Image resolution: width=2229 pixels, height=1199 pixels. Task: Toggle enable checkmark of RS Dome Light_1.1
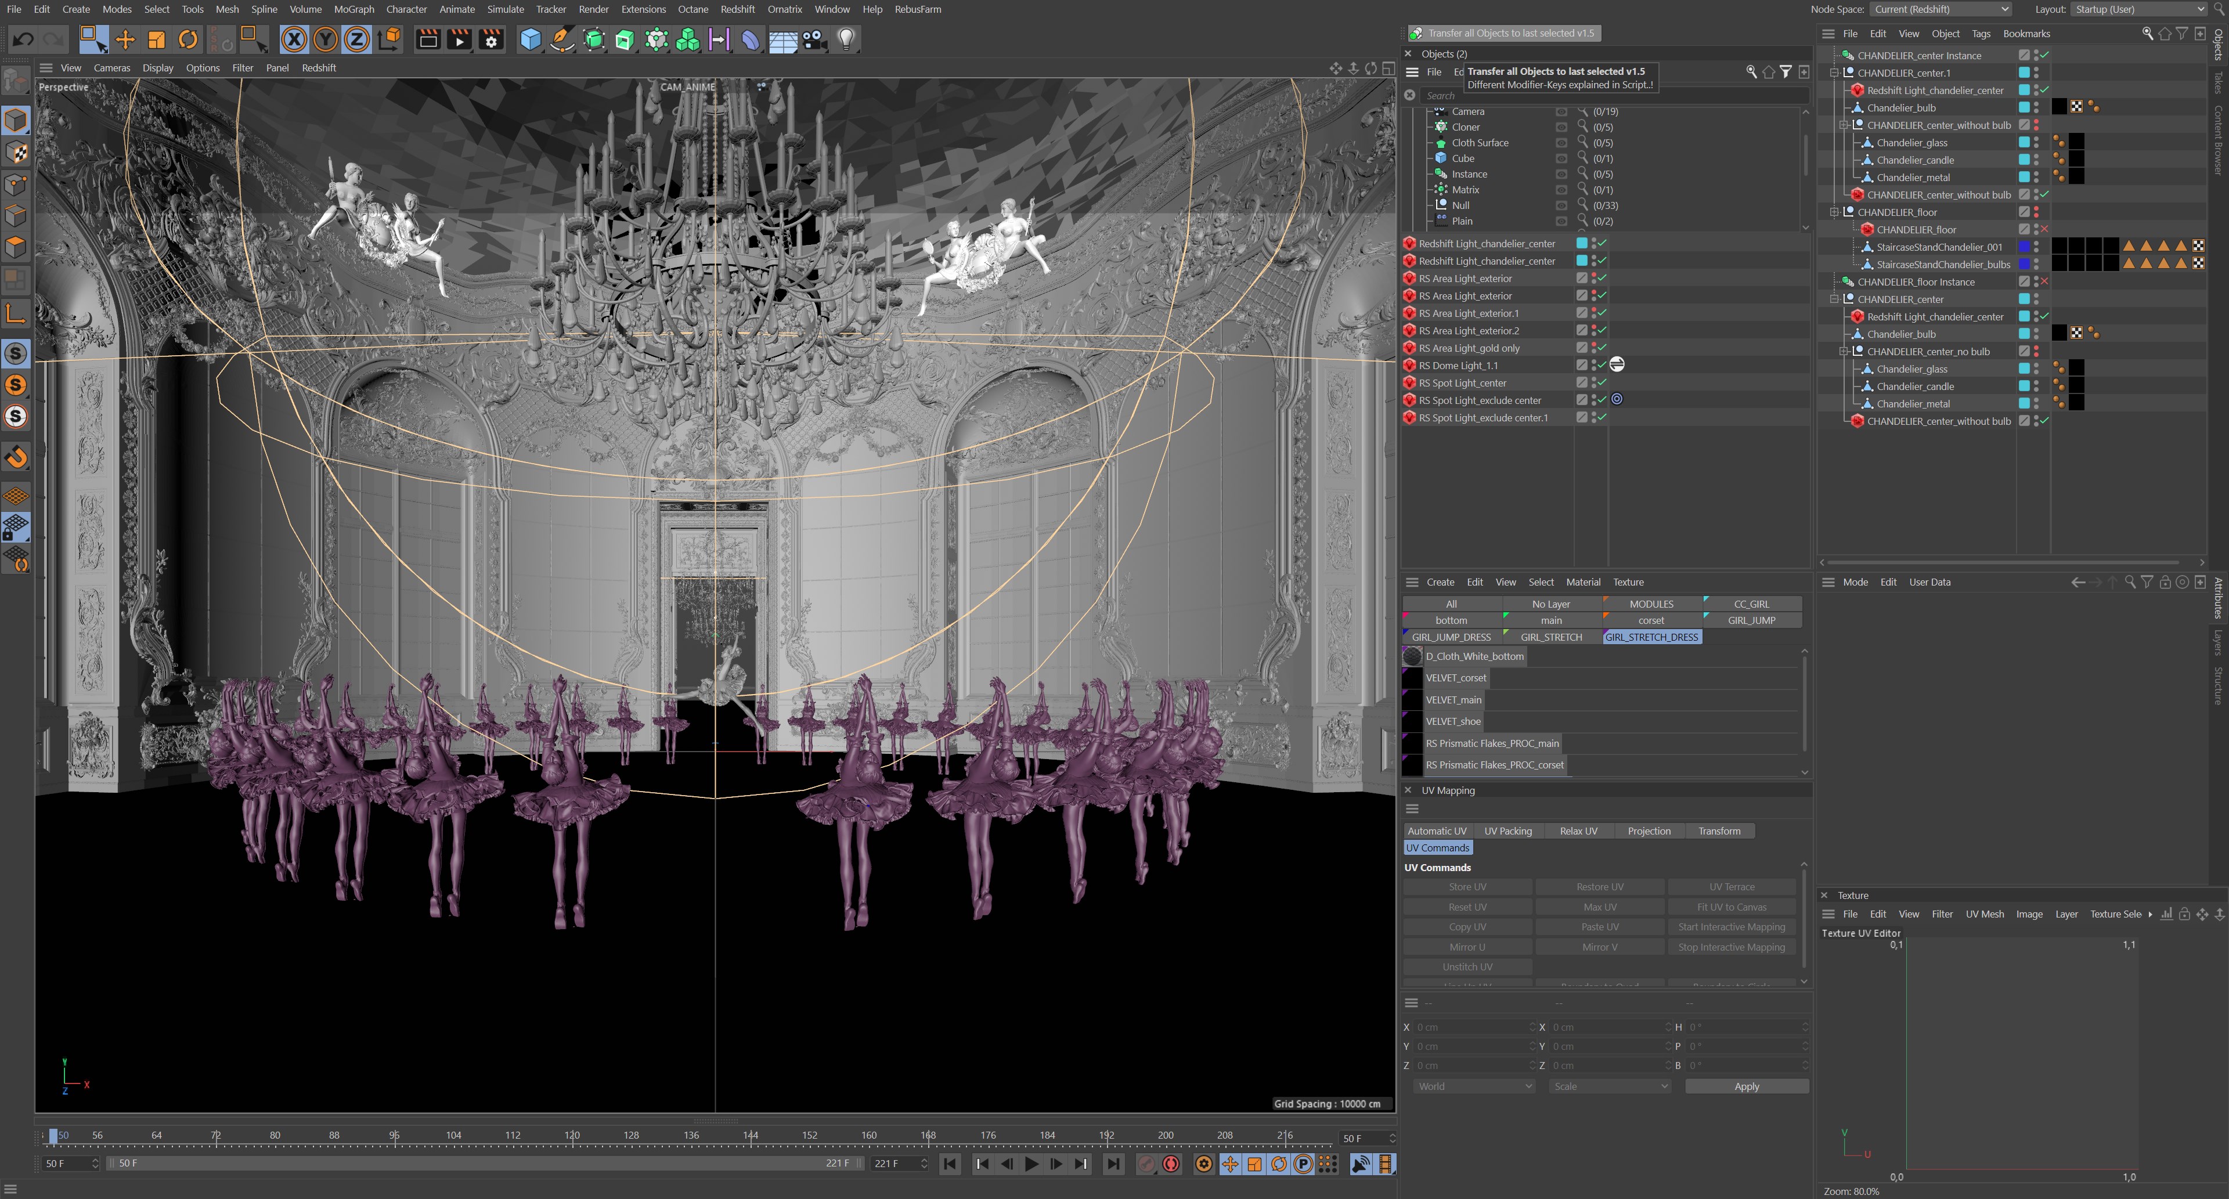pos(1603,365)
